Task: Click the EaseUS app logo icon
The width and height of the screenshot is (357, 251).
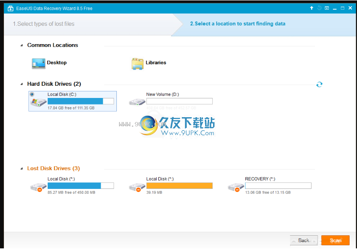Action: pyautogui.click(x=10, y=8)
